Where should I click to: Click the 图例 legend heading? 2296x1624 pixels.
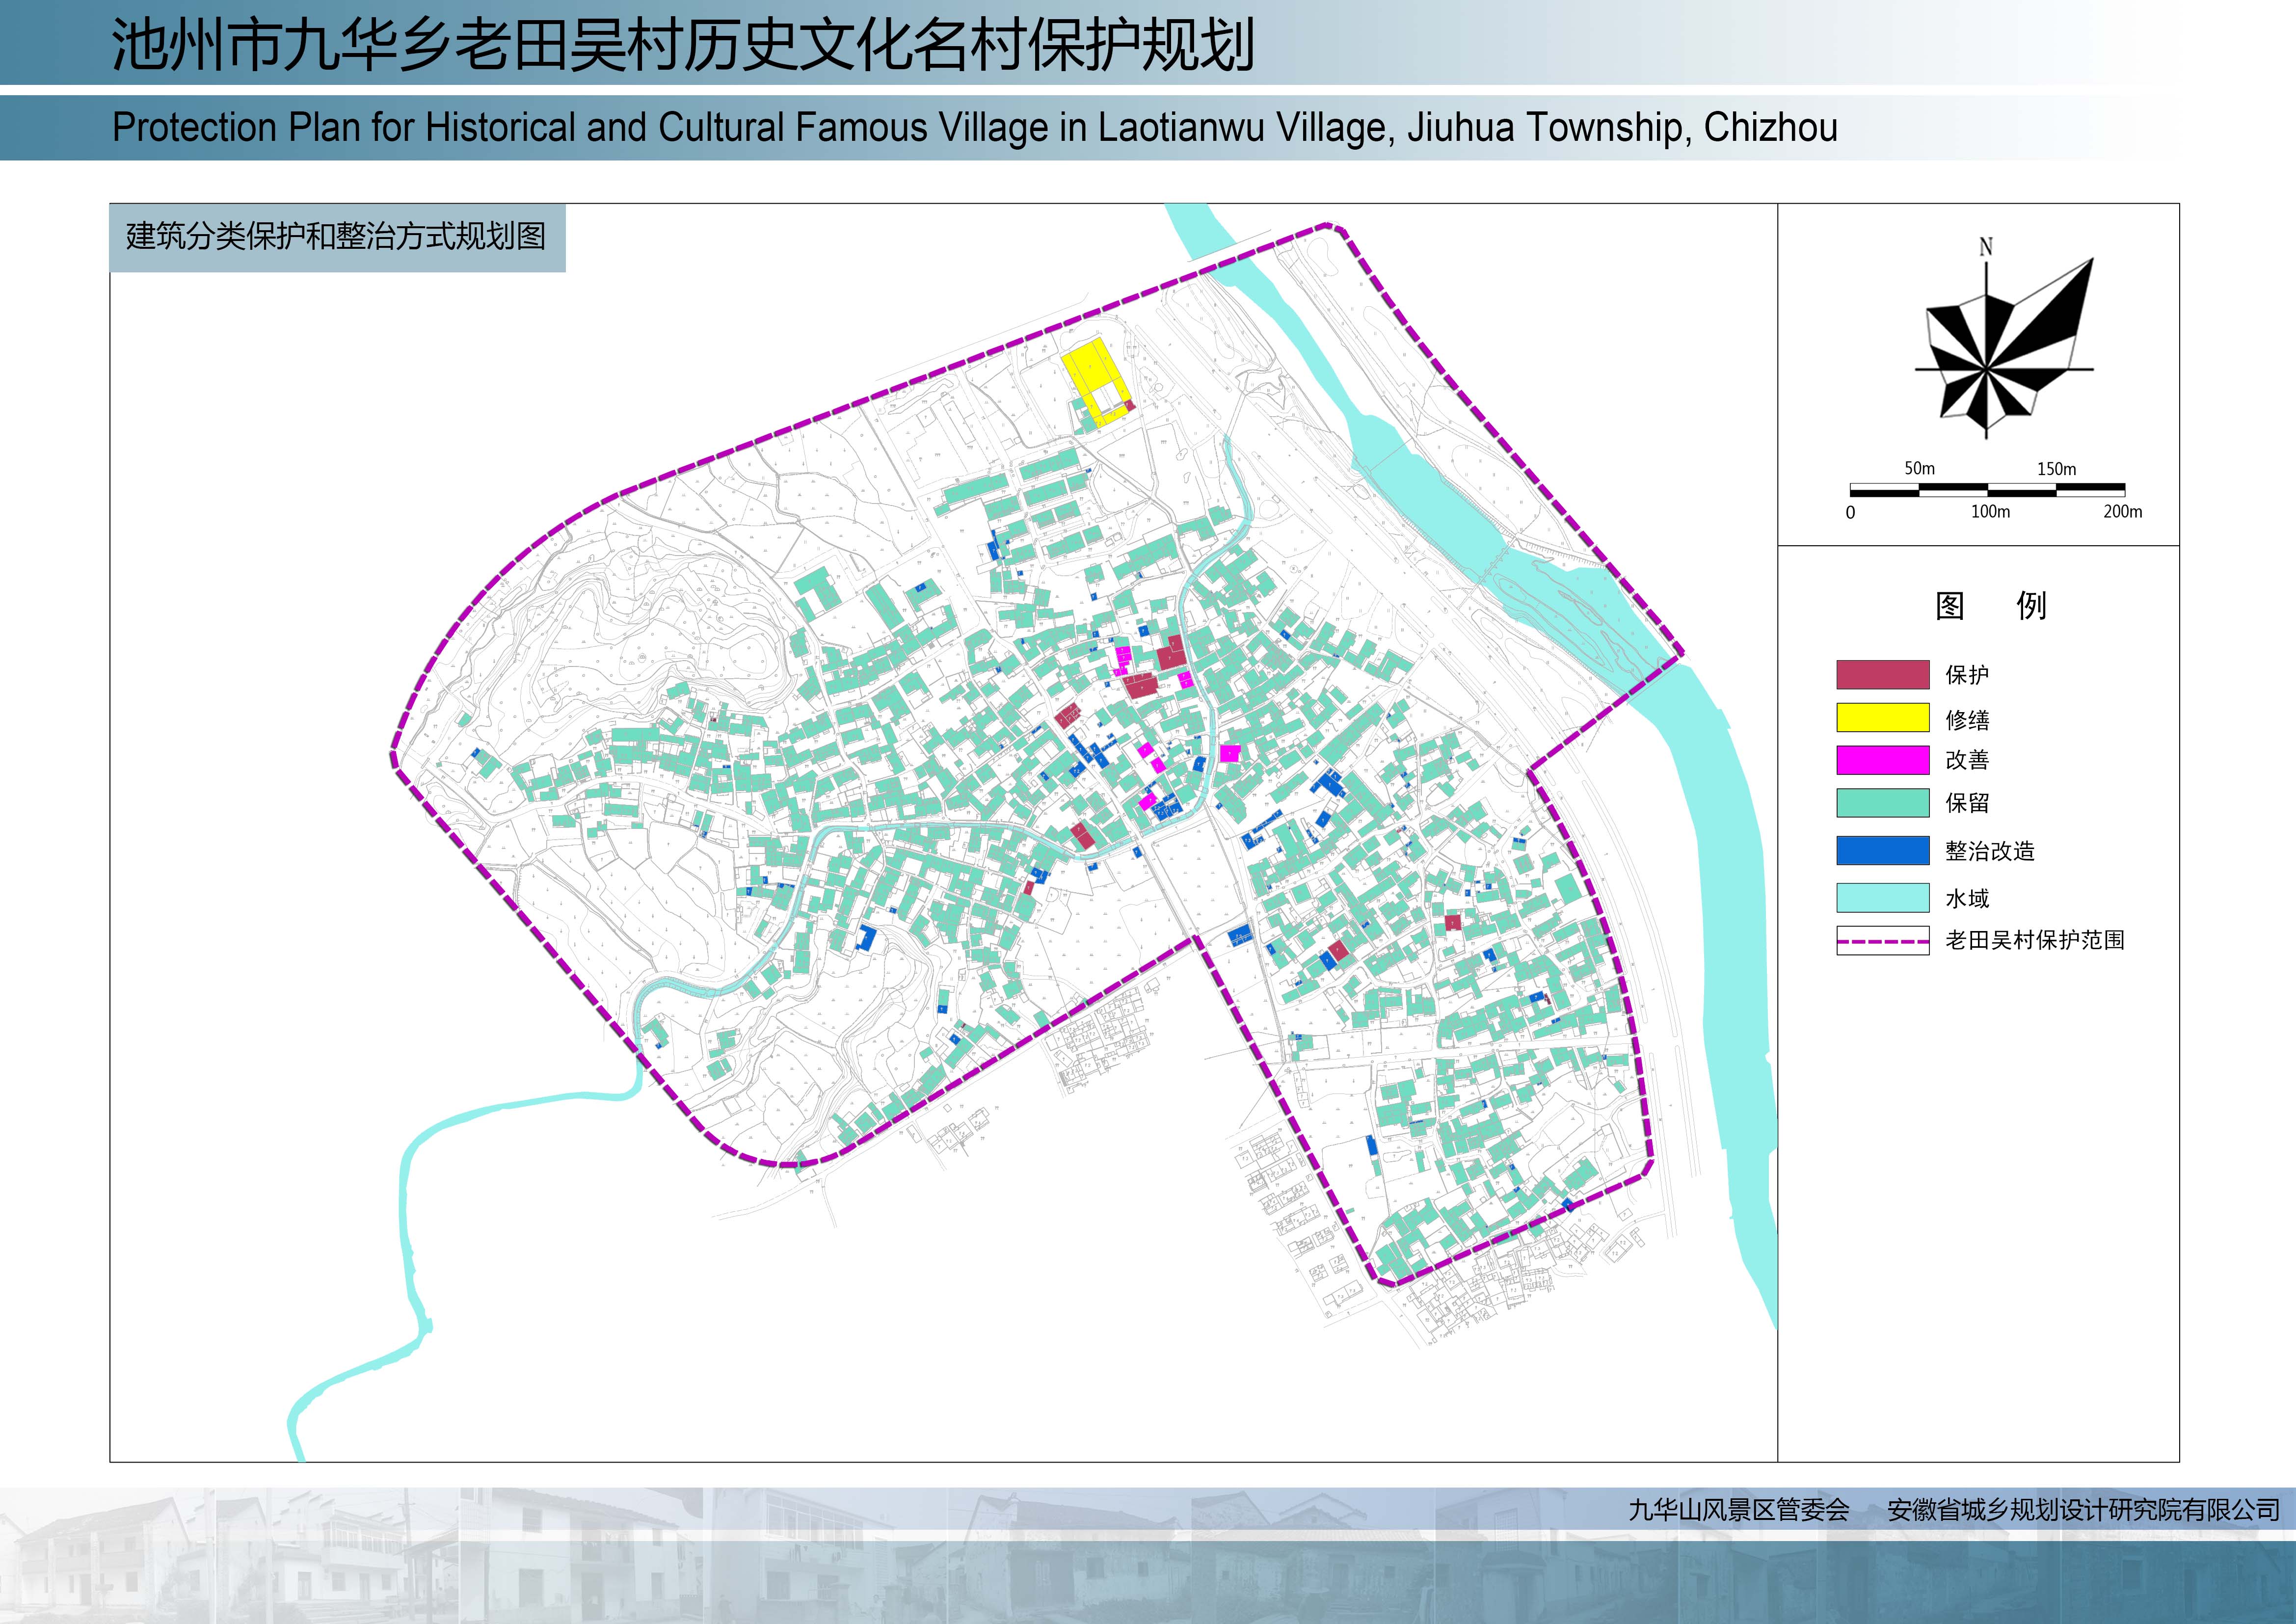coord(1990,606)
